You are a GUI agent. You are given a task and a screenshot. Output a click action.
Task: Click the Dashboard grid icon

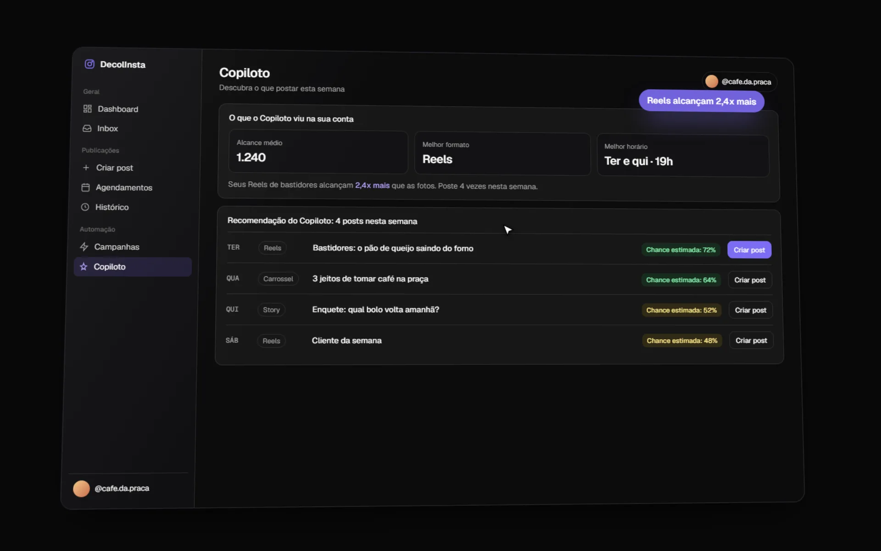coord(87,109)
